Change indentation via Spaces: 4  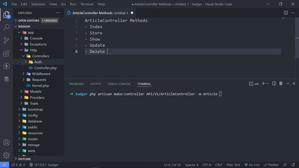192,165
